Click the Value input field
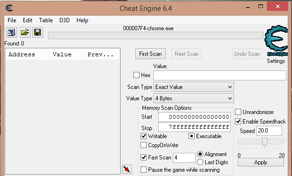 point(220,75)
